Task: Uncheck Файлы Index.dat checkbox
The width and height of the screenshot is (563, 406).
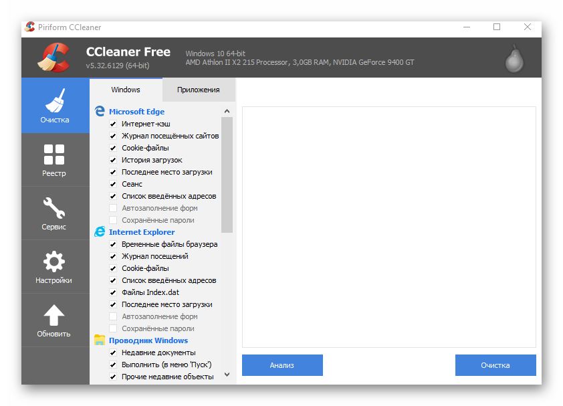Action: coord(113,292)
